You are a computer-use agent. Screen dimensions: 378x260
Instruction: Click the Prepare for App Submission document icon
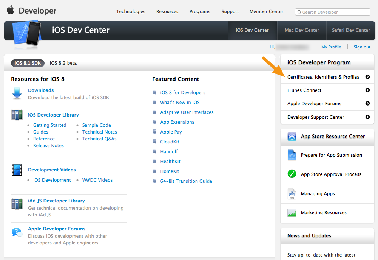(x=292, y=155)
